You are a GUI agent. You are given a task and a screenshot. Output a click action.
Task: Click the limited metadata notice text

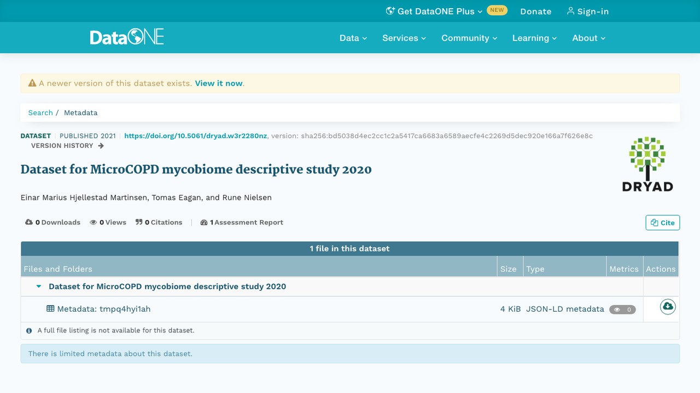tap(110, 354)
